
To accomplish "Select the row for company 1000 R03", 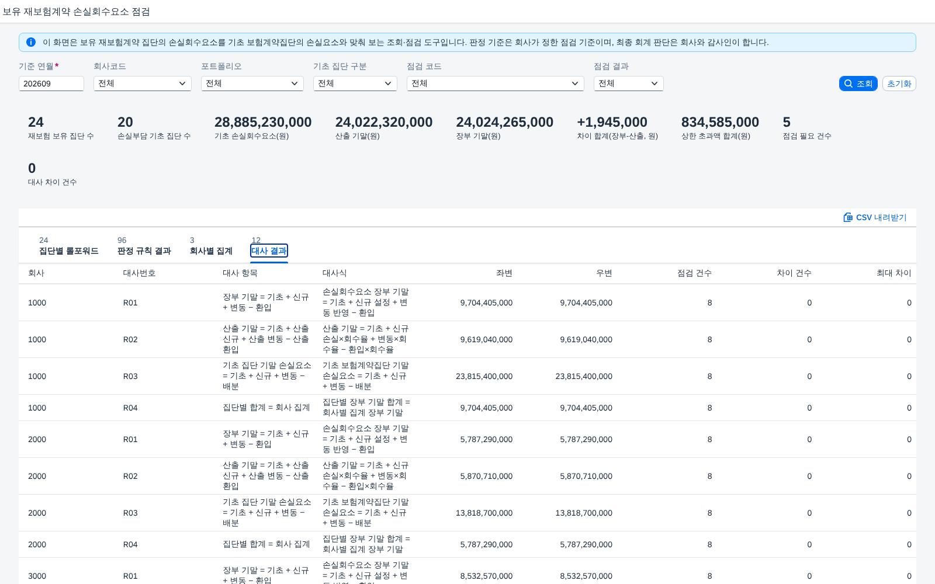I will 467,376.
